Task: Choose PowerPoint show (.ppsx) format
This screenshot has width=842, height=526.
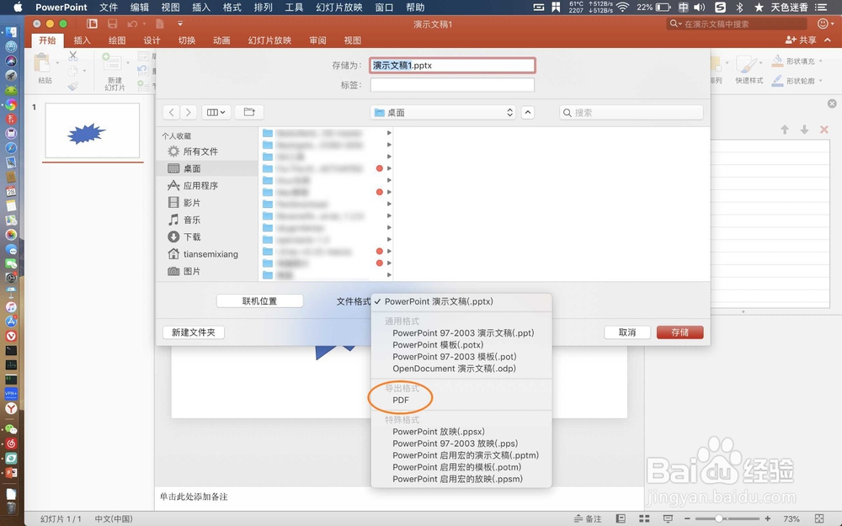Action: [x=438, y=432]
